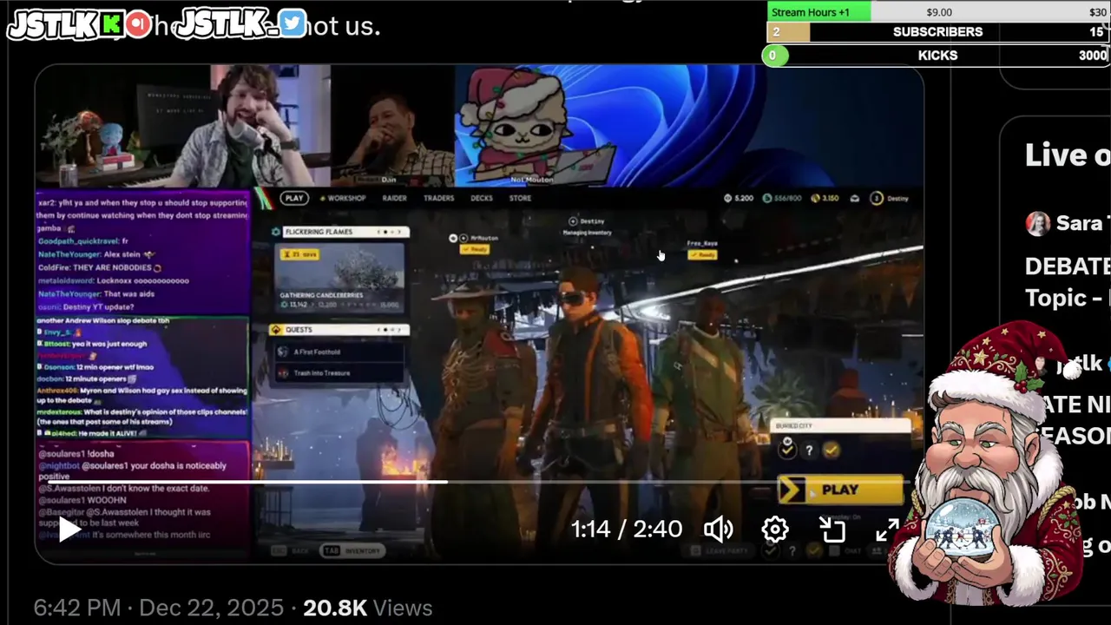Click chat message 'docbon: 12 minute openers'

tap(88, 378)
